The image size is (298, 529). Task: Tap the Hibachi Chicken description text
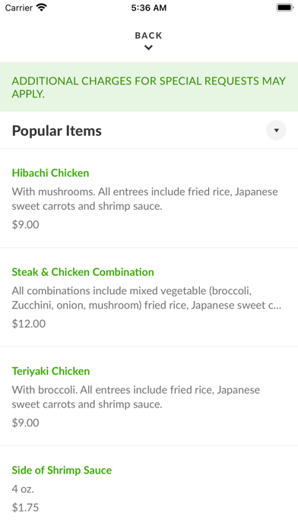(145, 199)
